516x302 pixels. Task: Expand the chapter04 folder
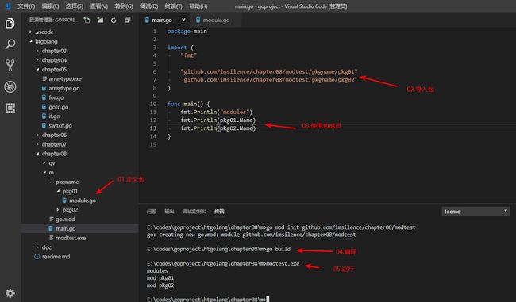(37, 59)
